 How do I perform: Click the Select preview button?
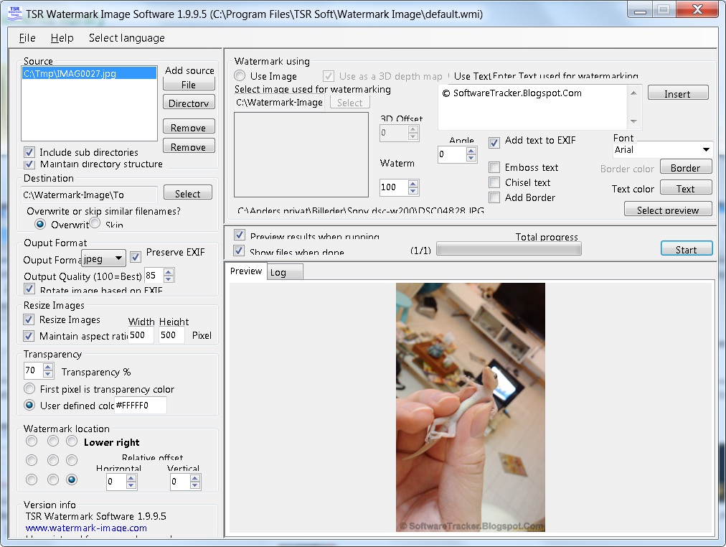coord(668,210)
